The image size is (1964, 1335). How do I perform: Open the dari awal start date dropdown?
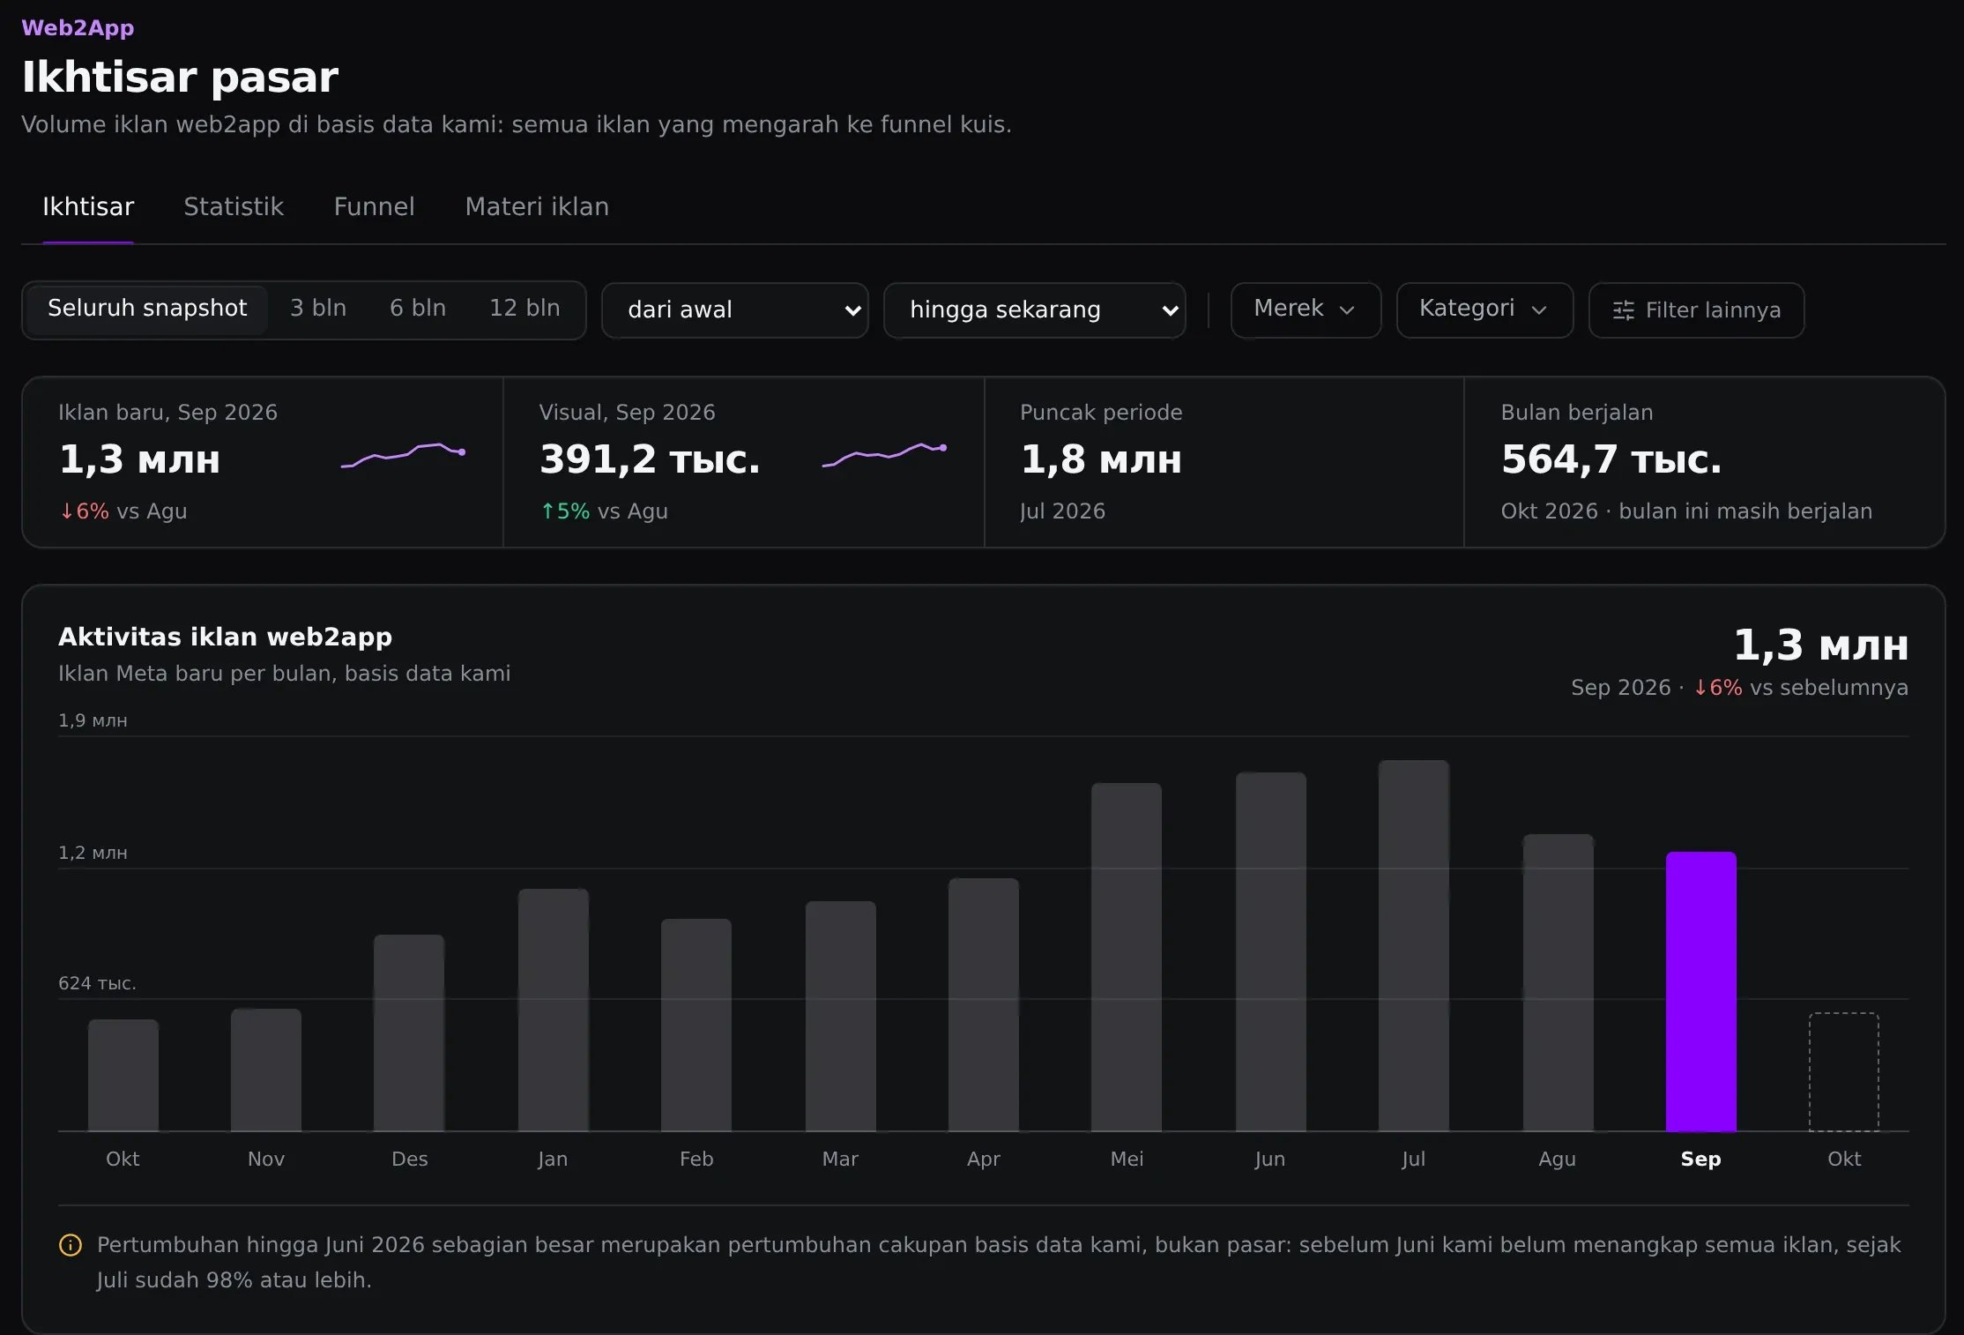coord(735,310)
